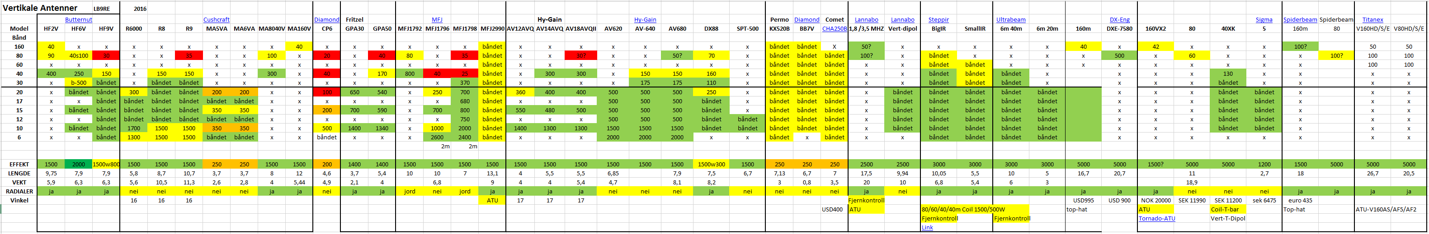
Task: Open the Steppir hyperlink
Action: (x=939, y=19)
